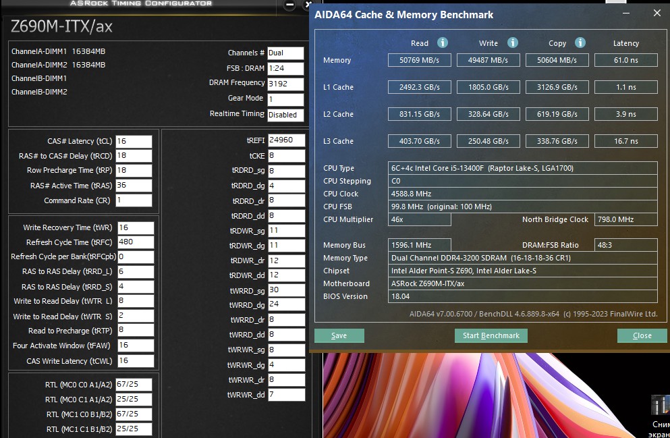Select the tRRD_S value field
Screen dimensions: 670x438
click(136, 286)
